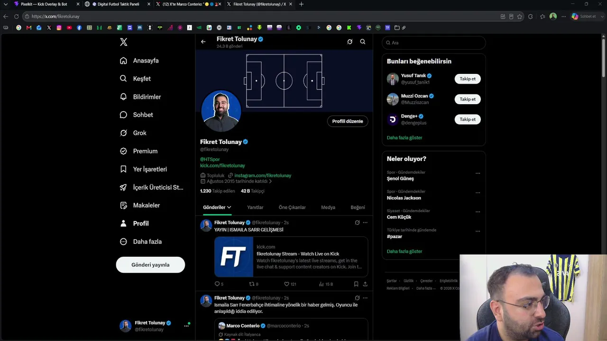
Task: Close the Pixelkit browser tab
Action: click(78, 4)
